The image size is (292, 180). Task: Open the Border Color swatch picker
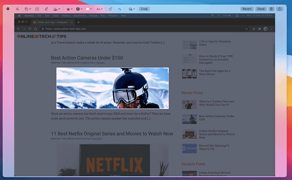click(x=79, y=9)
